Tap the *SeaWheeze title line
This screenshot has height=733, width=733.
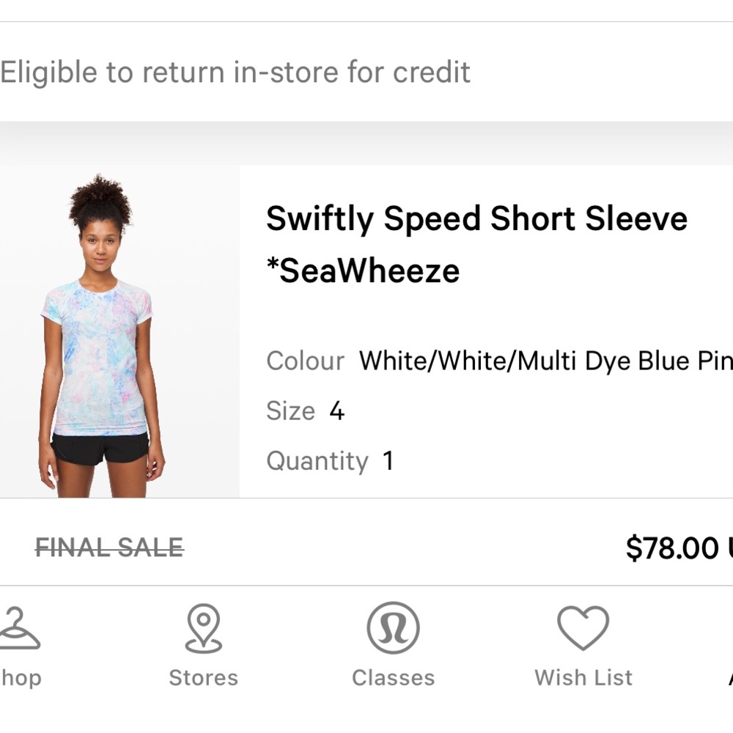(x=364, y=270)
